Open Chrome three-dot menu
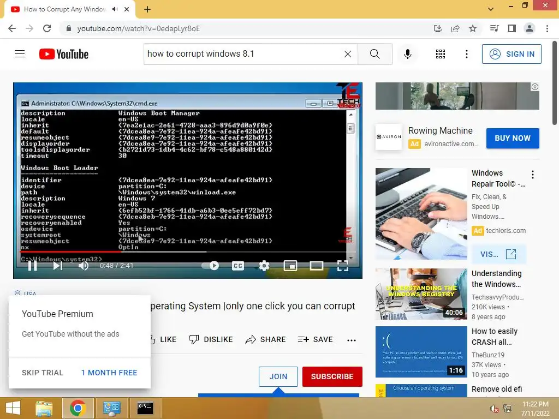Screen dimensions: 559x419 point(547,28)
